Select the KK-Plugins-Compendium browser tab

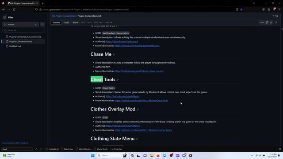coord(23,3)
